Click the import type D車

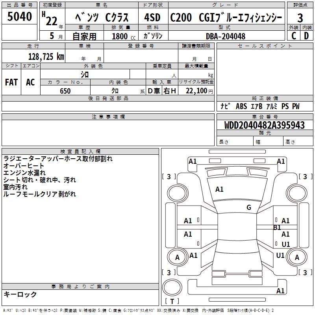pyautogui.click(x=154, y=91)
